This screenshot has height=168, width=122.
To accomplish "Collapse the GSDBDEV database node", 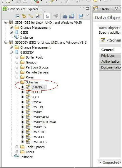I will point(11,52).
